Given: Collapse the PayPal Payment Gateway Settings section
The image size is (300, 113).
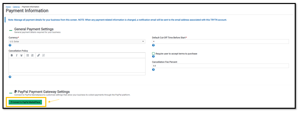Looking at the screenshot, I should [x=11, y=93].
